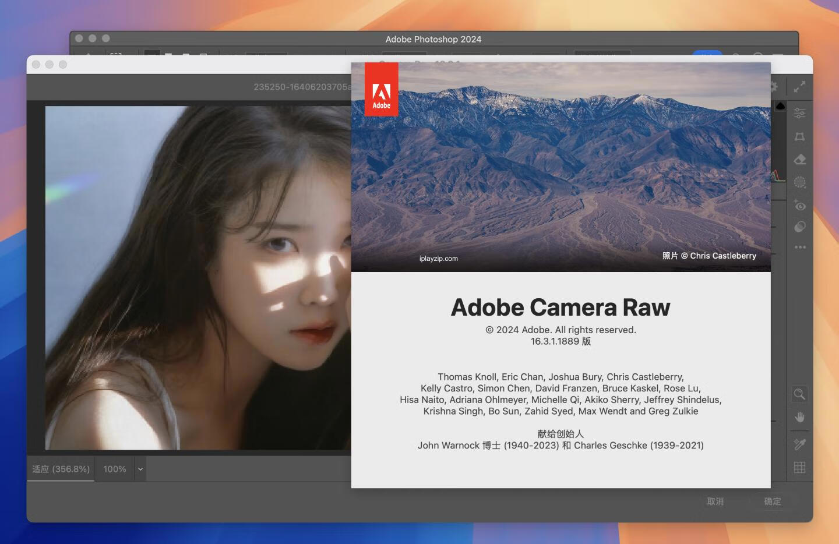The image size is (839, 544).
Task: Open Camera Raw preferences gear icon
Action: (774, 87)
